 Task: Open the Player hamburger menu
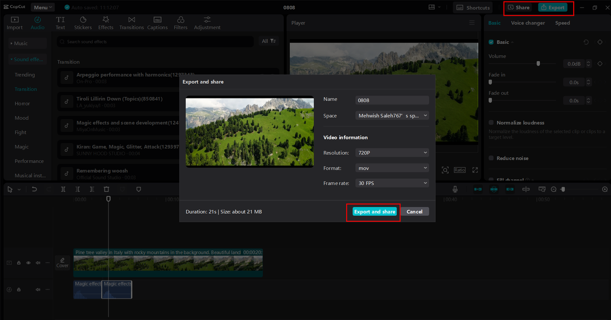pyautogui.click(x=472, y=23)
